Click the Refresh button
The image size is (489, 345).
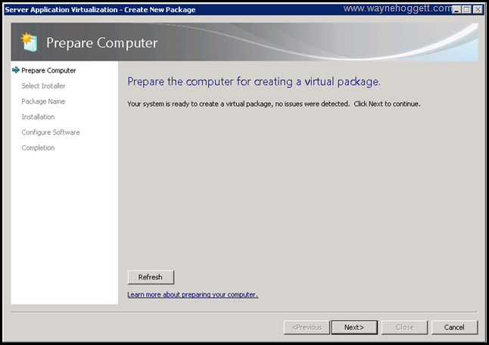pyautogui.click(x=151, y=277)
